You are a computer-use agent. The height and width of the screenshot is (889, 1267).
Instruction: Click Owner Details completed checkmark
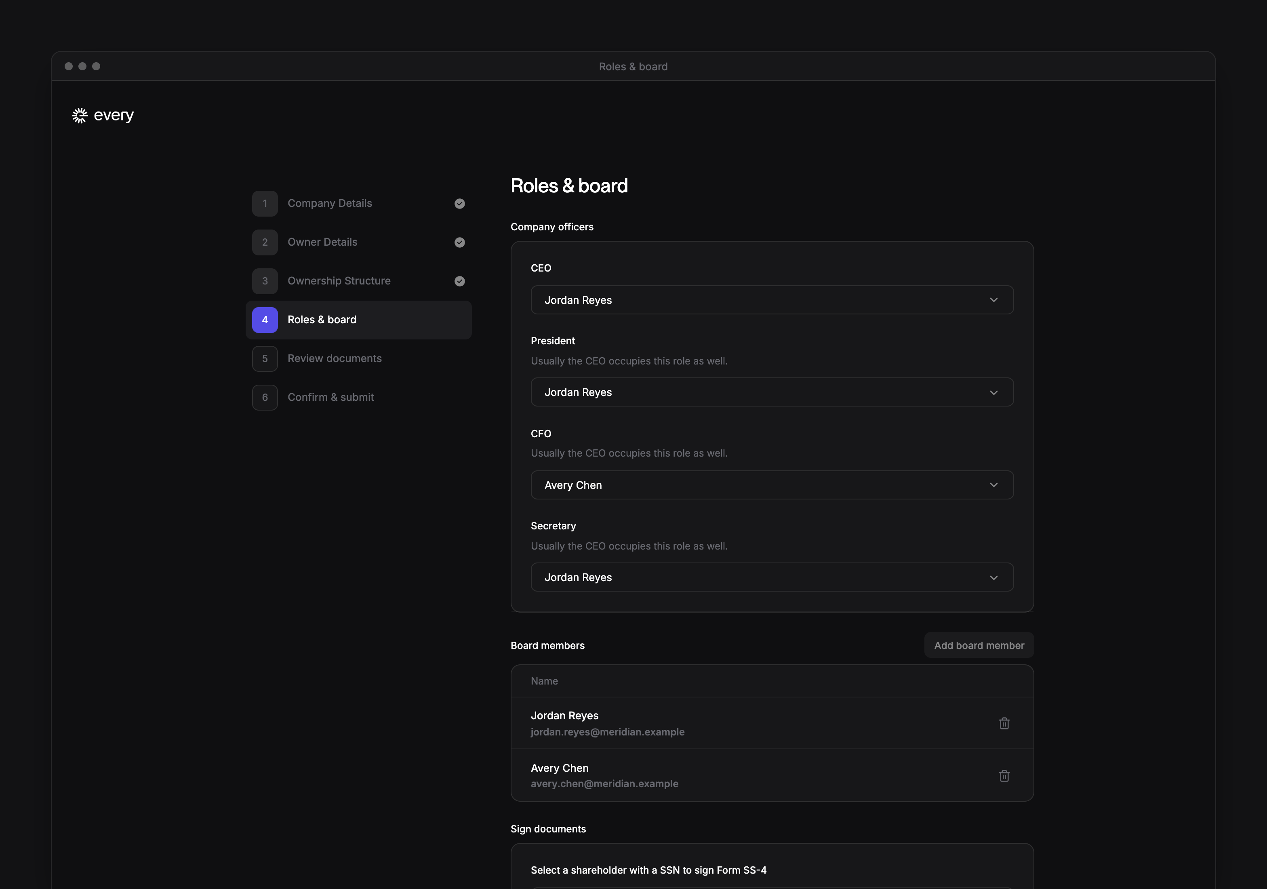[459, 242]
